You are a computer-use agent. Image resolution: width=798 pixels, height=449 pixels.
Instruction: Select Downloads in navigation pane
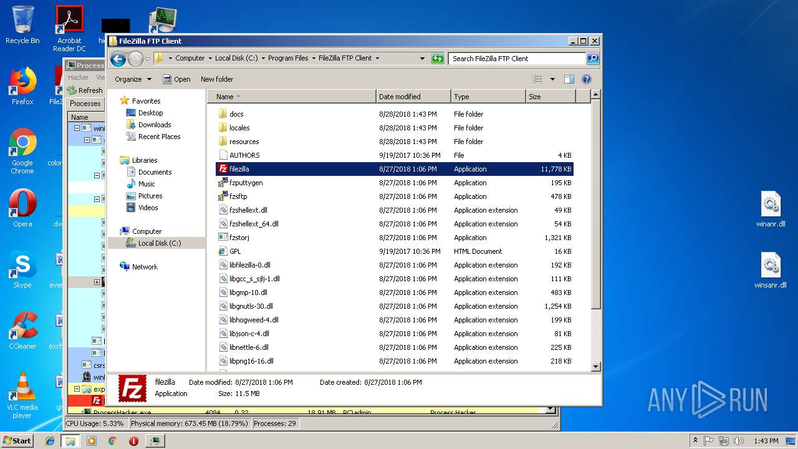pos(155,125)
